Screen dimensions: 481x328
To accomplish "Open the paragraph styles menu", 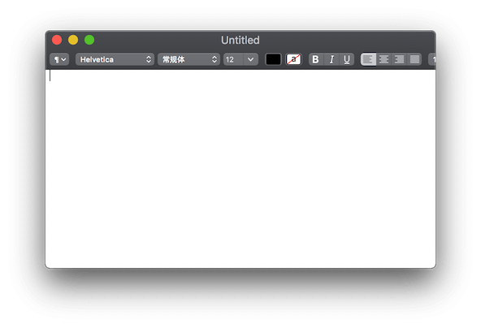I will (x=59, y=59).
